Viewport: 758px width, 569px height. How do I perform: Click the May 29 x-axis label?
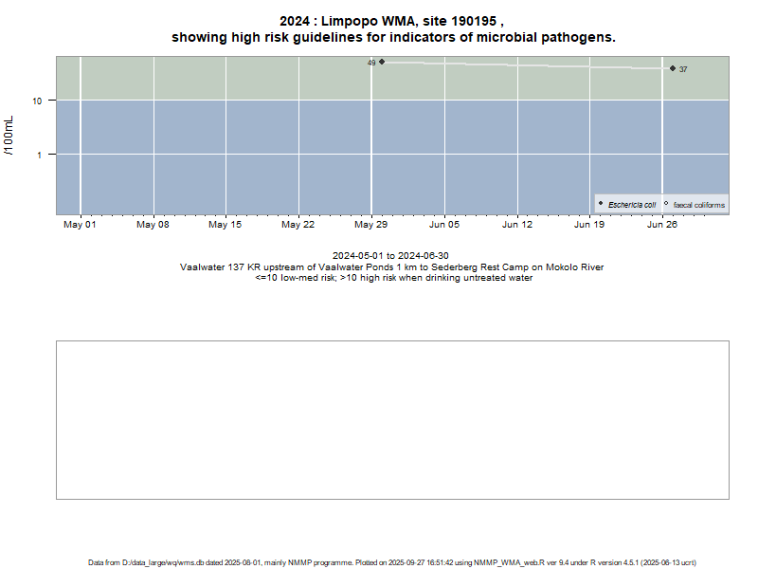click(x=370, y=225)
